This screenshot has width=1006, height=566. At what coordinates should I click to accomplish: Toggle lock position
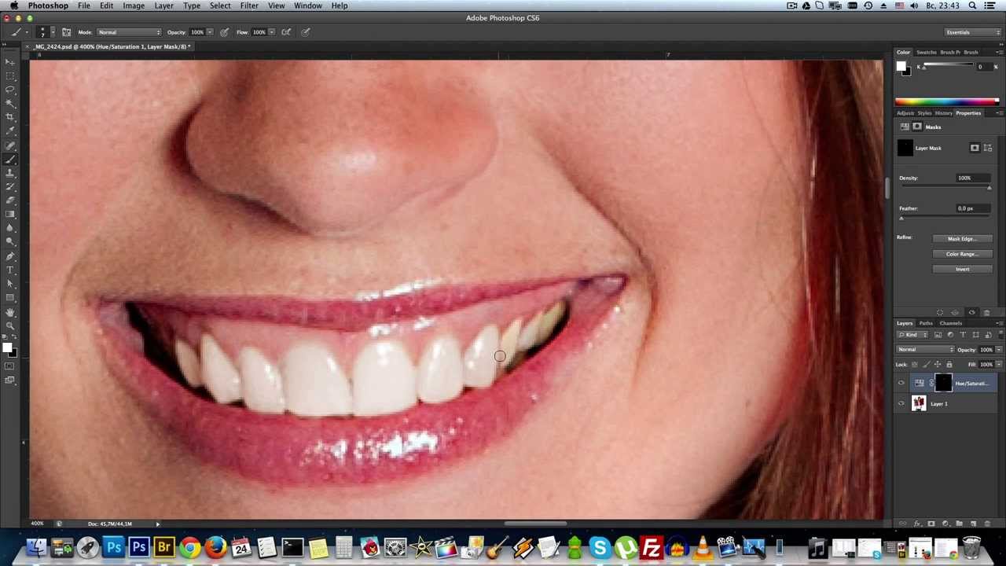(938, 364)
